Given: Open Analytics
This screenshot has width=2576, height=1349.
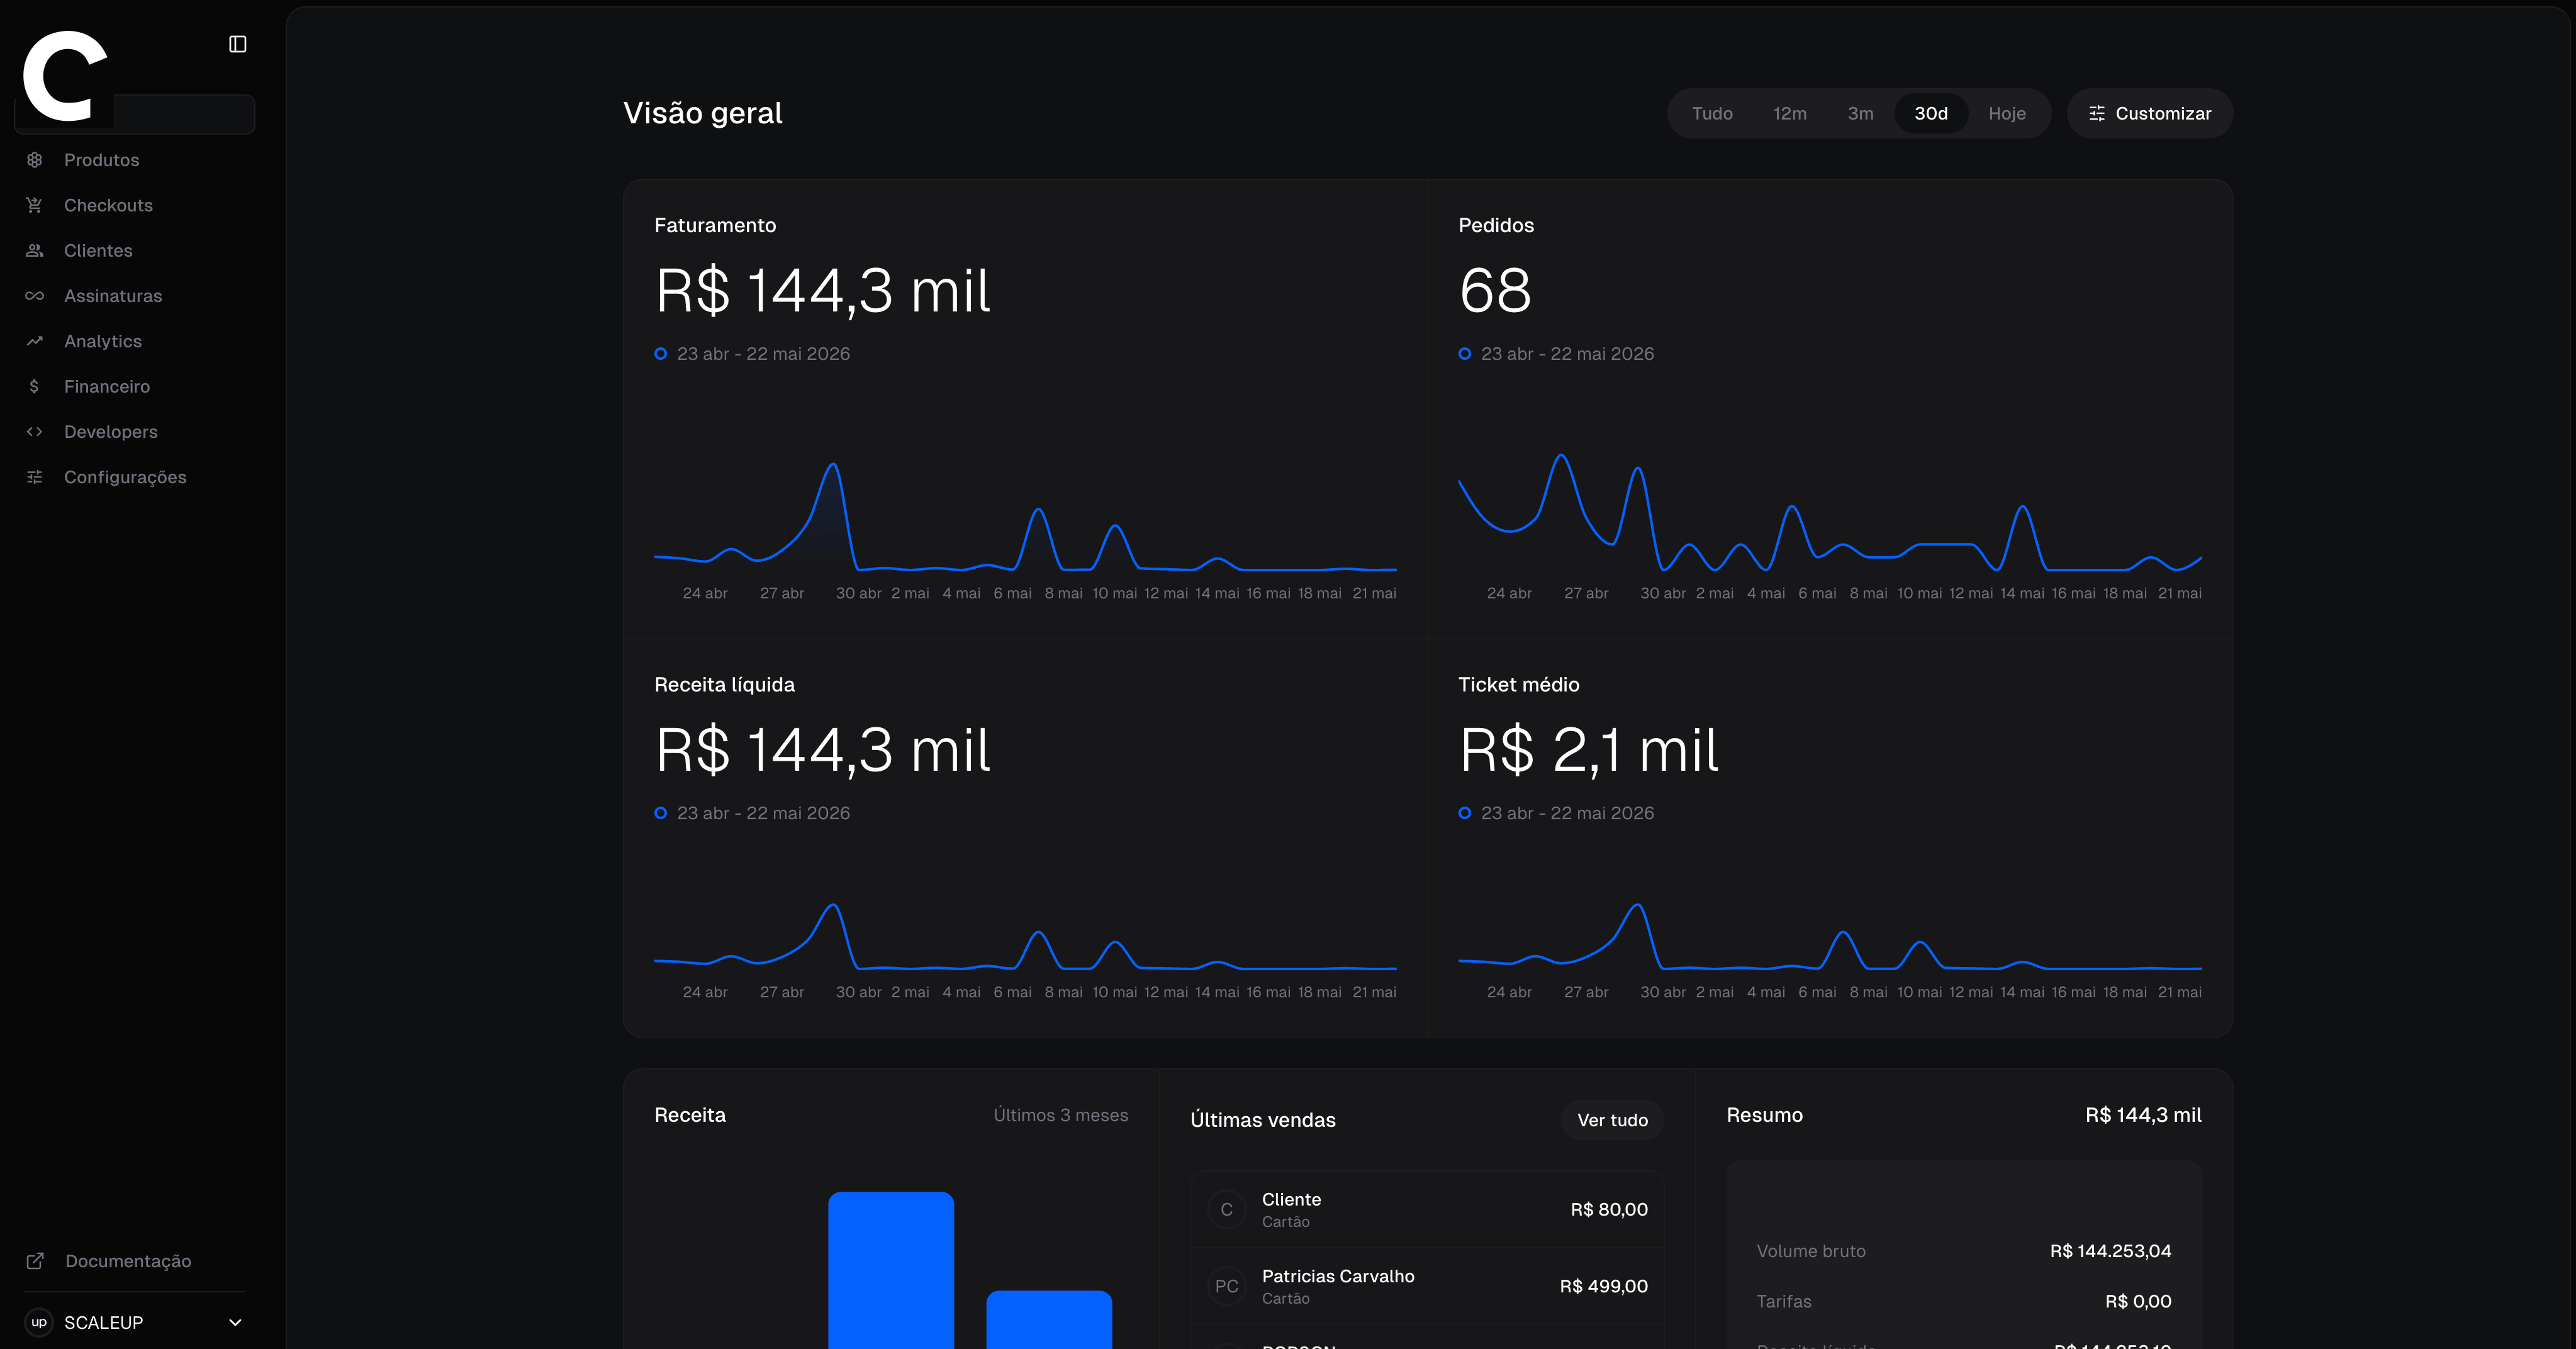Looking at the screenshot, I should (x=103, y=341).
